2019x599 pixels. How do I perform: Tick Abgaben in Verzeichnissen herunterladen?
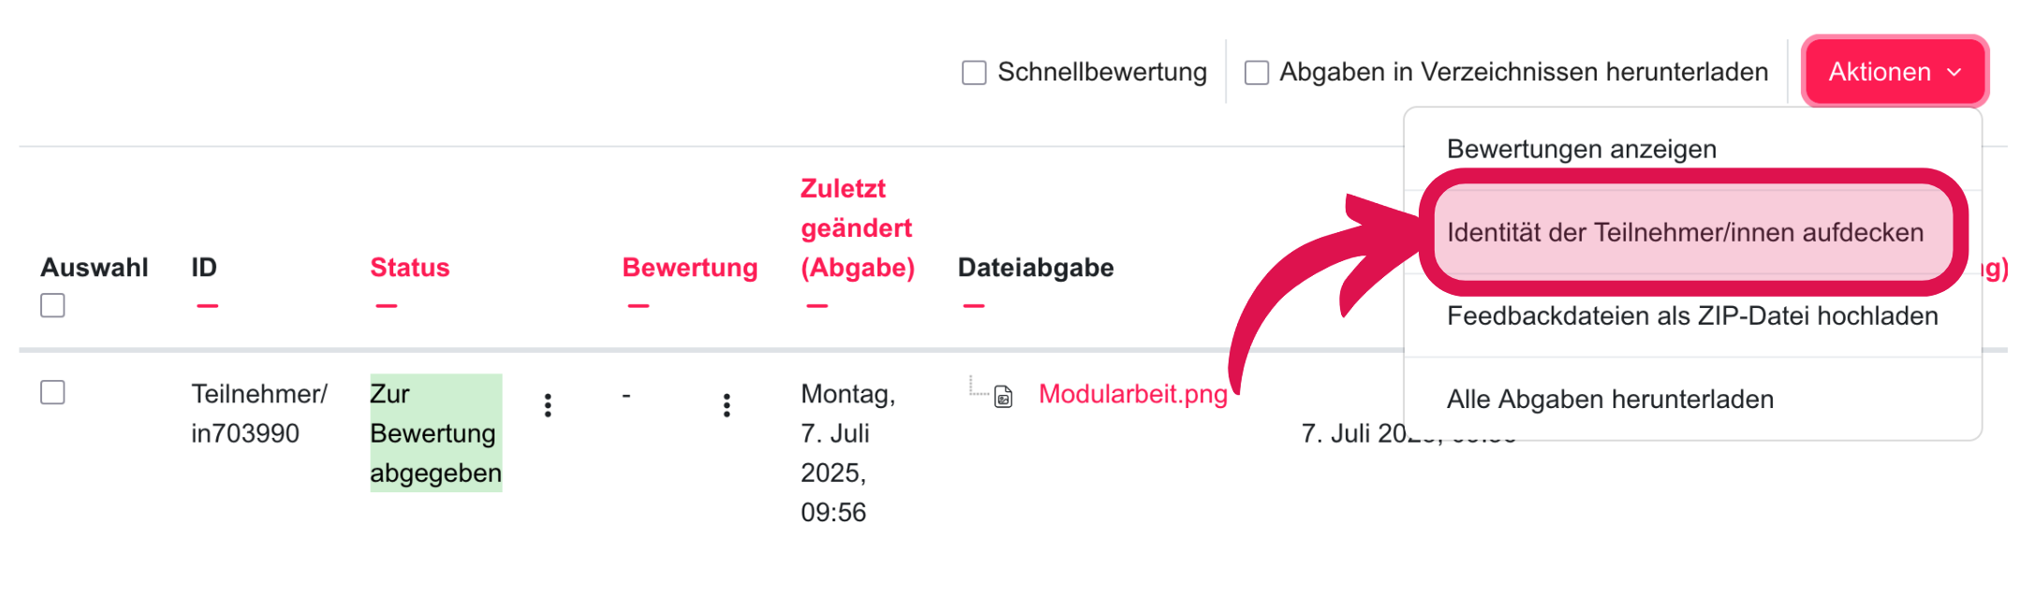[x=1256, y=73]
